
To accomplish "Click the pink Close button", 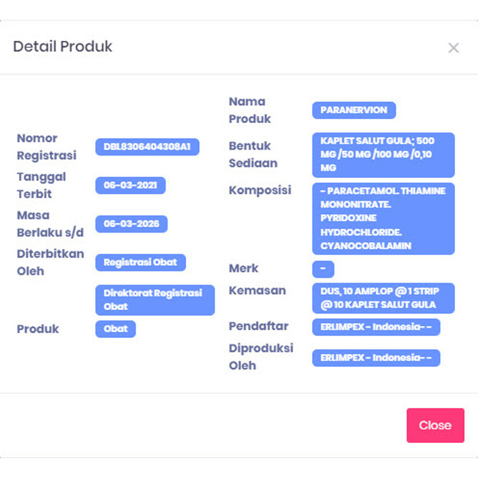I will click(435, 425).
